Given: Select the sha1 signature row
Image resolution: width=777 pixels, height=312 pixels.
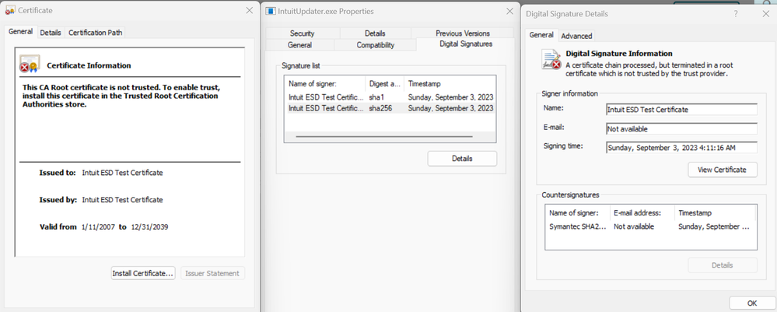Looking at the screenshot, I should point(390,97).
